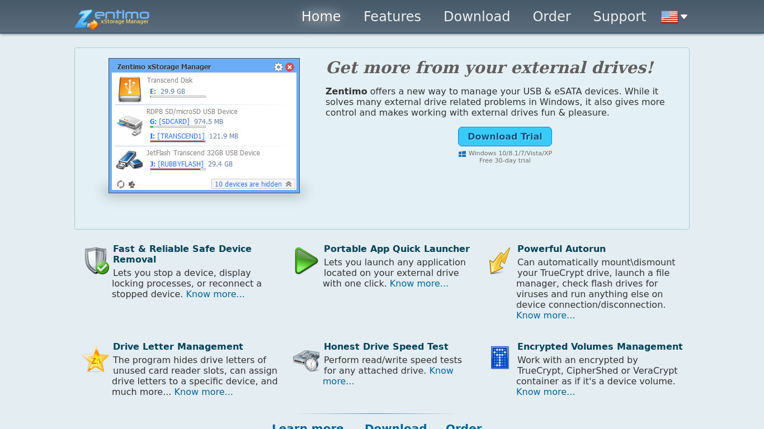This screenshot has height=429, width=764.
Task: Expand the '10 devices are hidden' bar
Action: click(x=253, y=184)
